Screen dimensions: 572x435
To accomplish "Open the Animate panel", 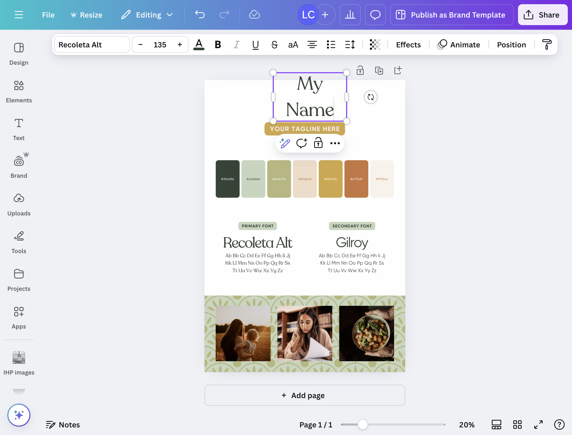I will 459,45.
